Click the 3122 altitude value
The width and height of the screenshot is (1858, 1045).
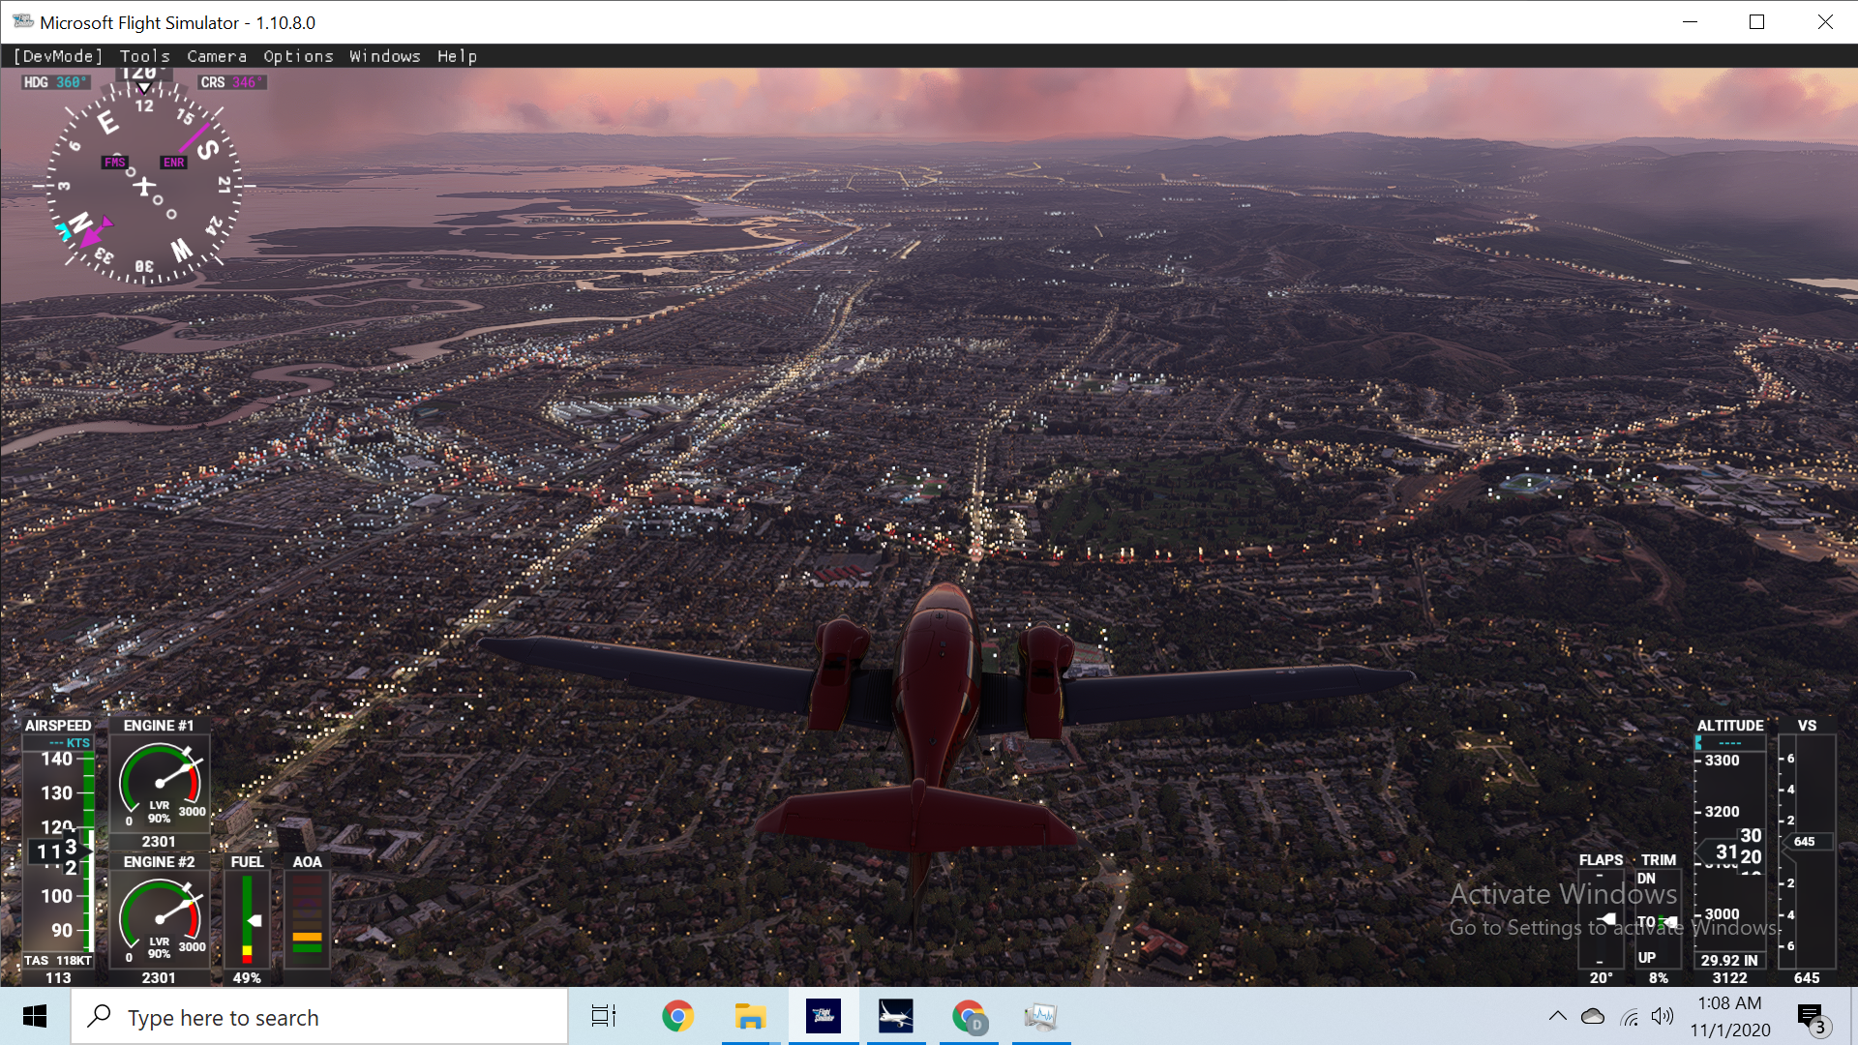pyautogui.click(x=1729, y=978)
